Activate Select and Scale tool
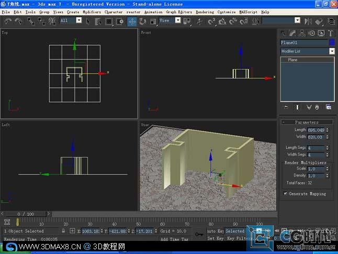 pos(153,21)
